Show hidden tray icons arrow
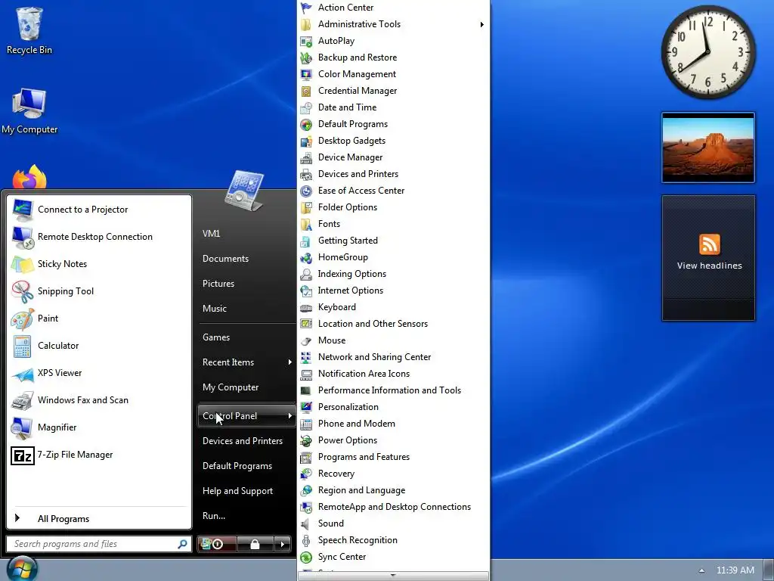Screen dimensions: 774x581 (x=702, y=570)
